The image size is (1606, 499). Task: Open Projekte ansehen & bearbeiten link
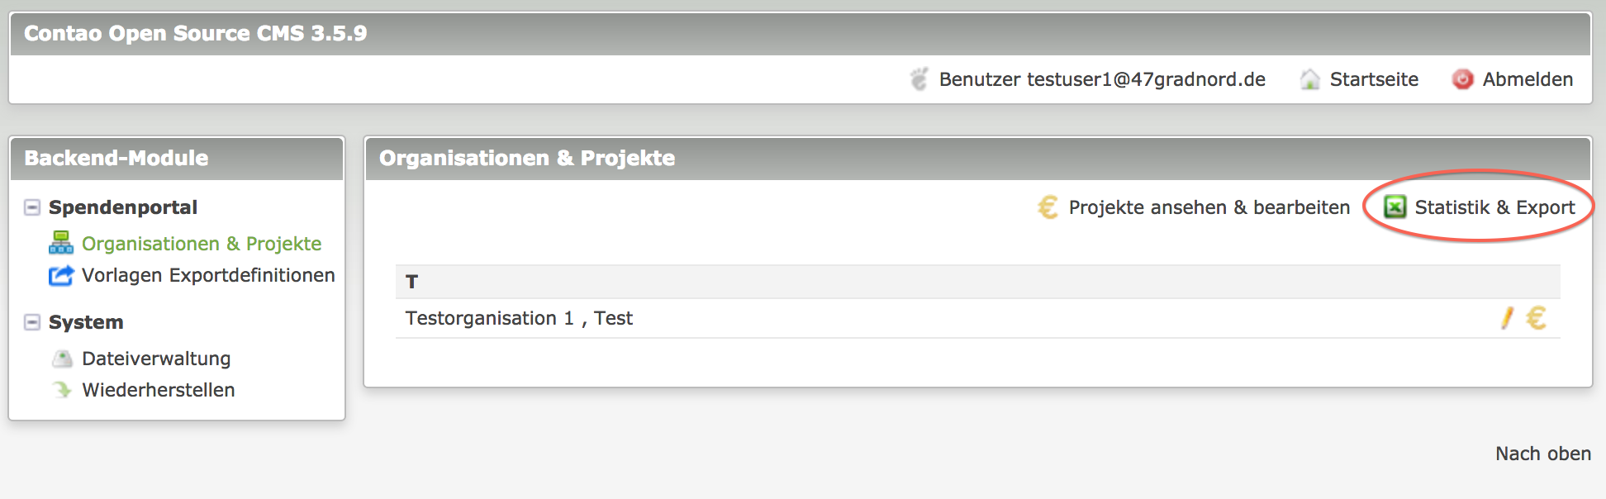point(1209,207)
